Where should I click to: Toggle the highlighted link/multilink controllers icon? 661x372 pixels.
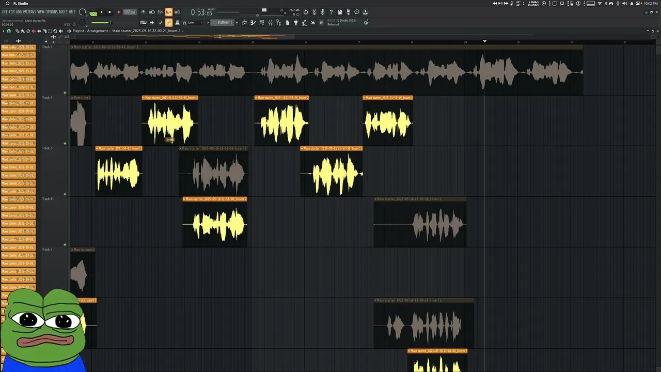point(169,23)
